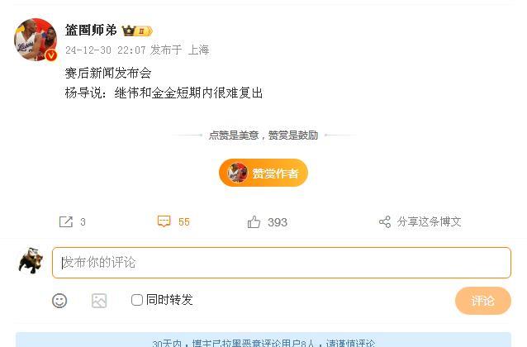This screenshot has height=347, width=527.
Task: Like the post with thumbs-up icon
Action: (x=254, y=222)
